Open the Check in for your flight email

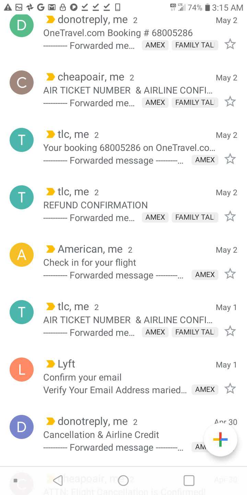(123, 262)
